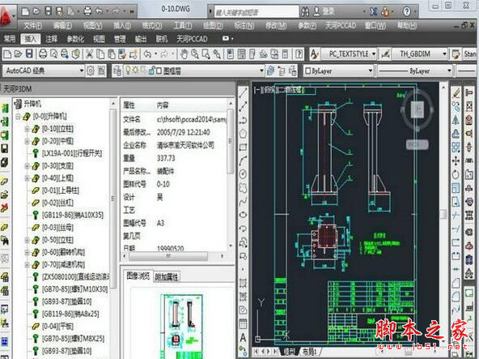Open the 标注(N) menu
Viewport: 479px width, 359px height.
tap(244, 25)
